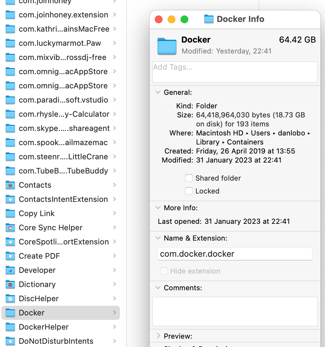
Task: Click the DiscHelper folder icon
Action: coord(10,299)
